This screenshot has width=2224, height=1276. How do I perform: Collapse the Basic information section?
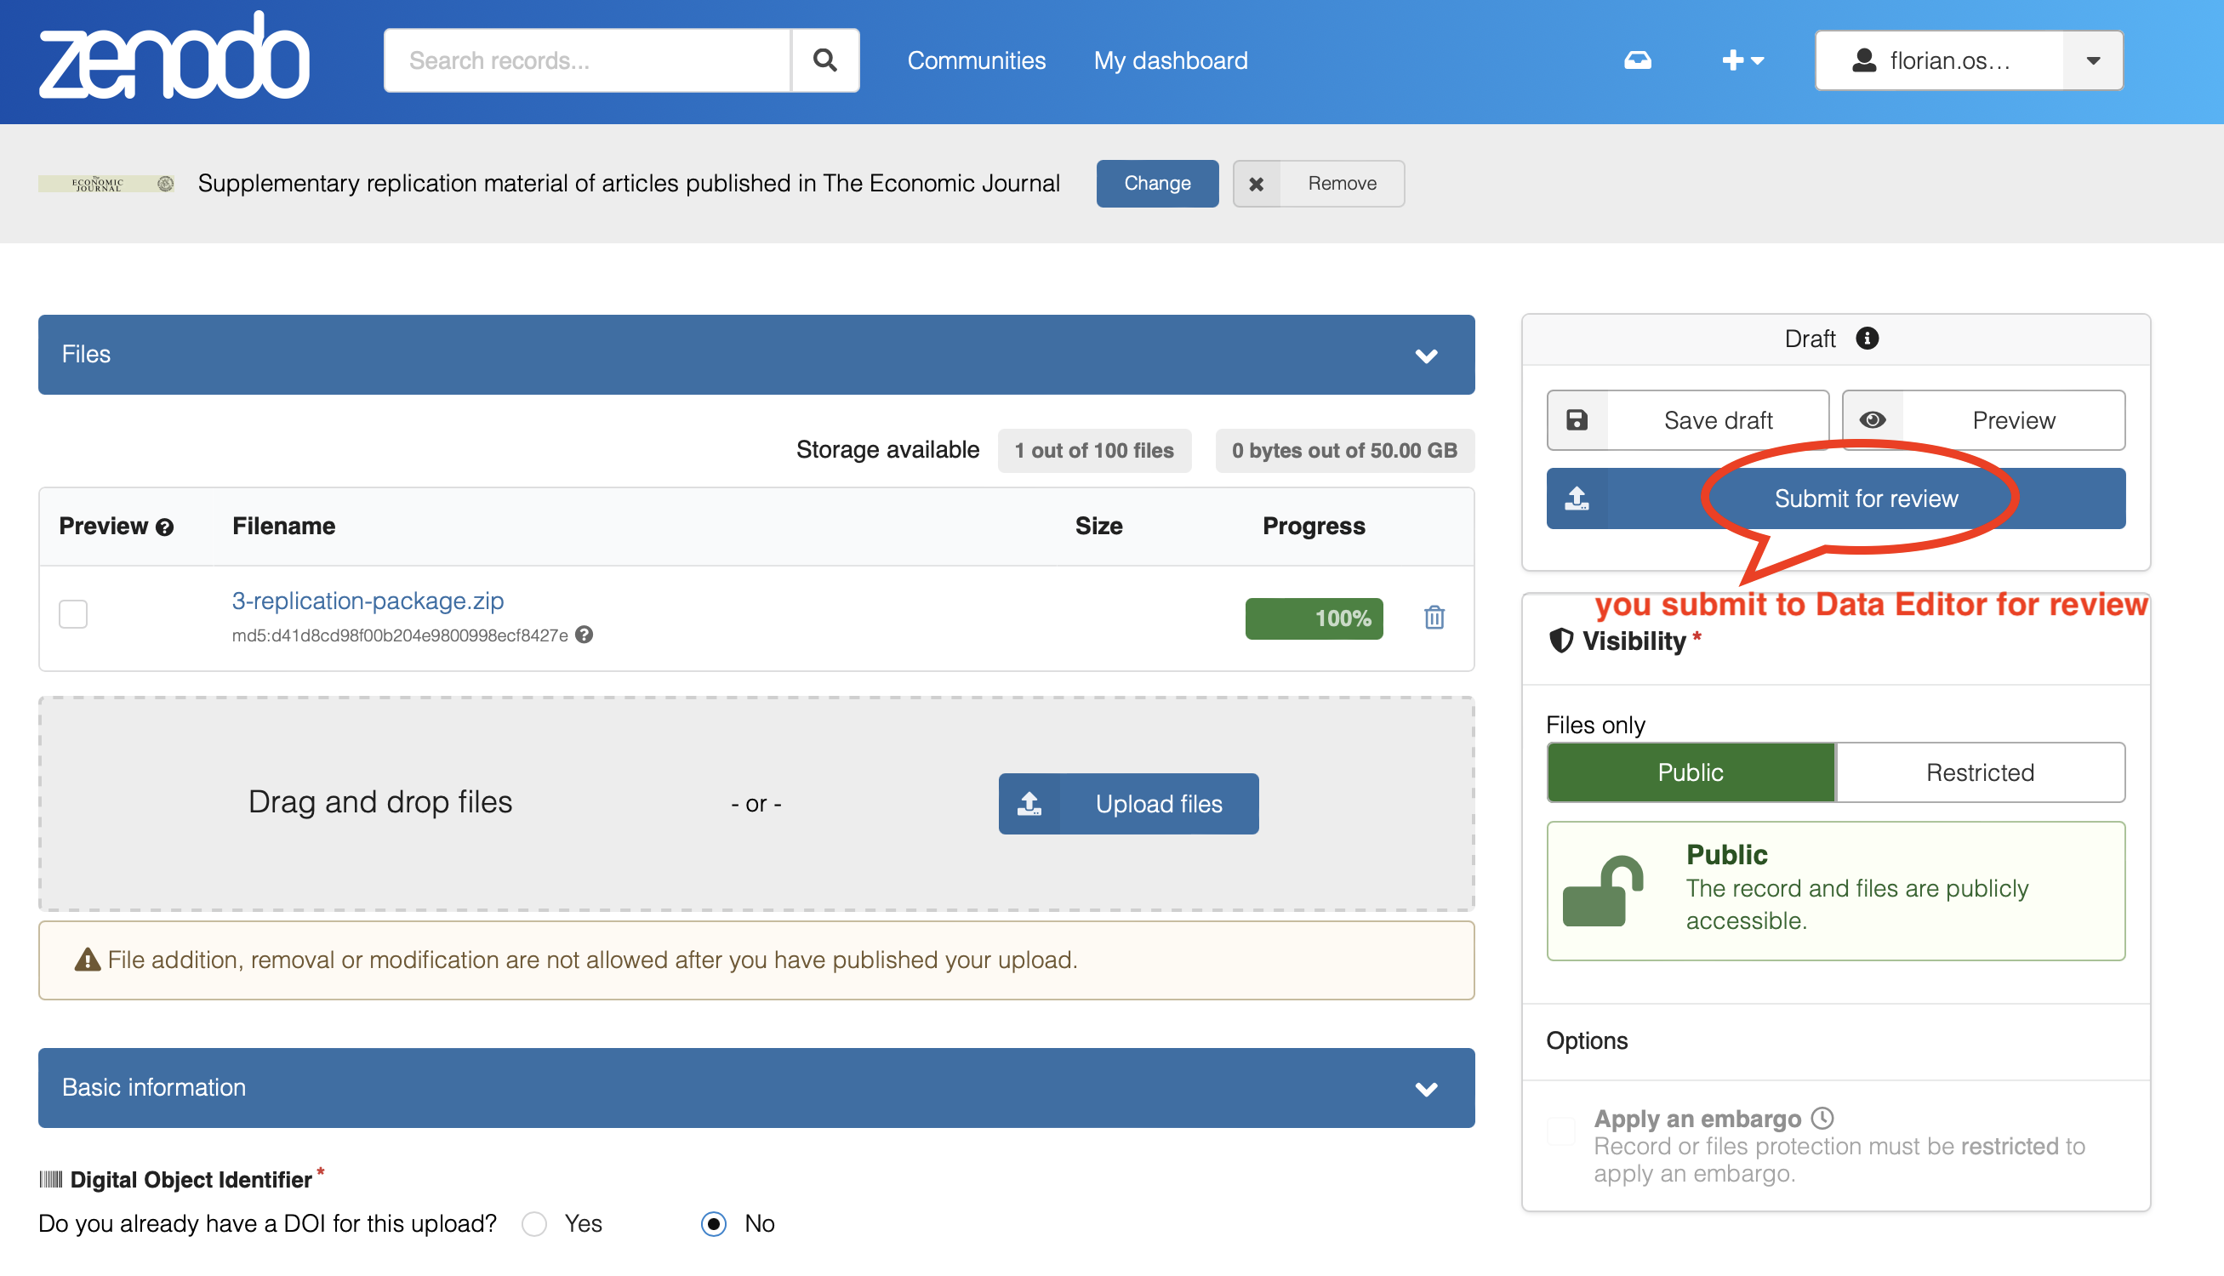1426,1088
